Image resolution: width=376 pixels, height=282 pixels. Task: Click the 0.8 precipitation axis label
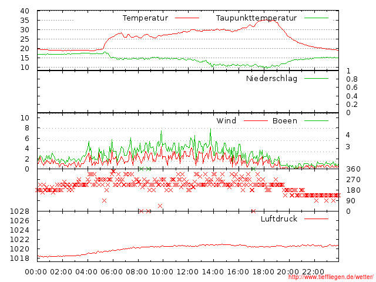click(x=351, y=79)
